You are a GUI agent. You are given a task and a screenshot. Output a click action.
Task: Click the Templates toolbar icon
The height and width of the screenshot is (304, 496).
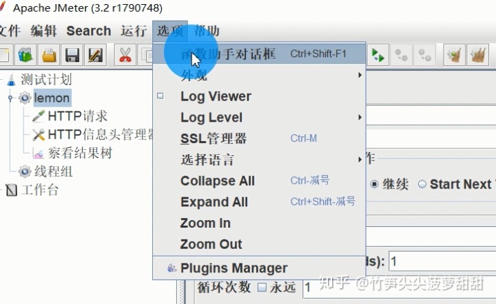tap(25, 55)
